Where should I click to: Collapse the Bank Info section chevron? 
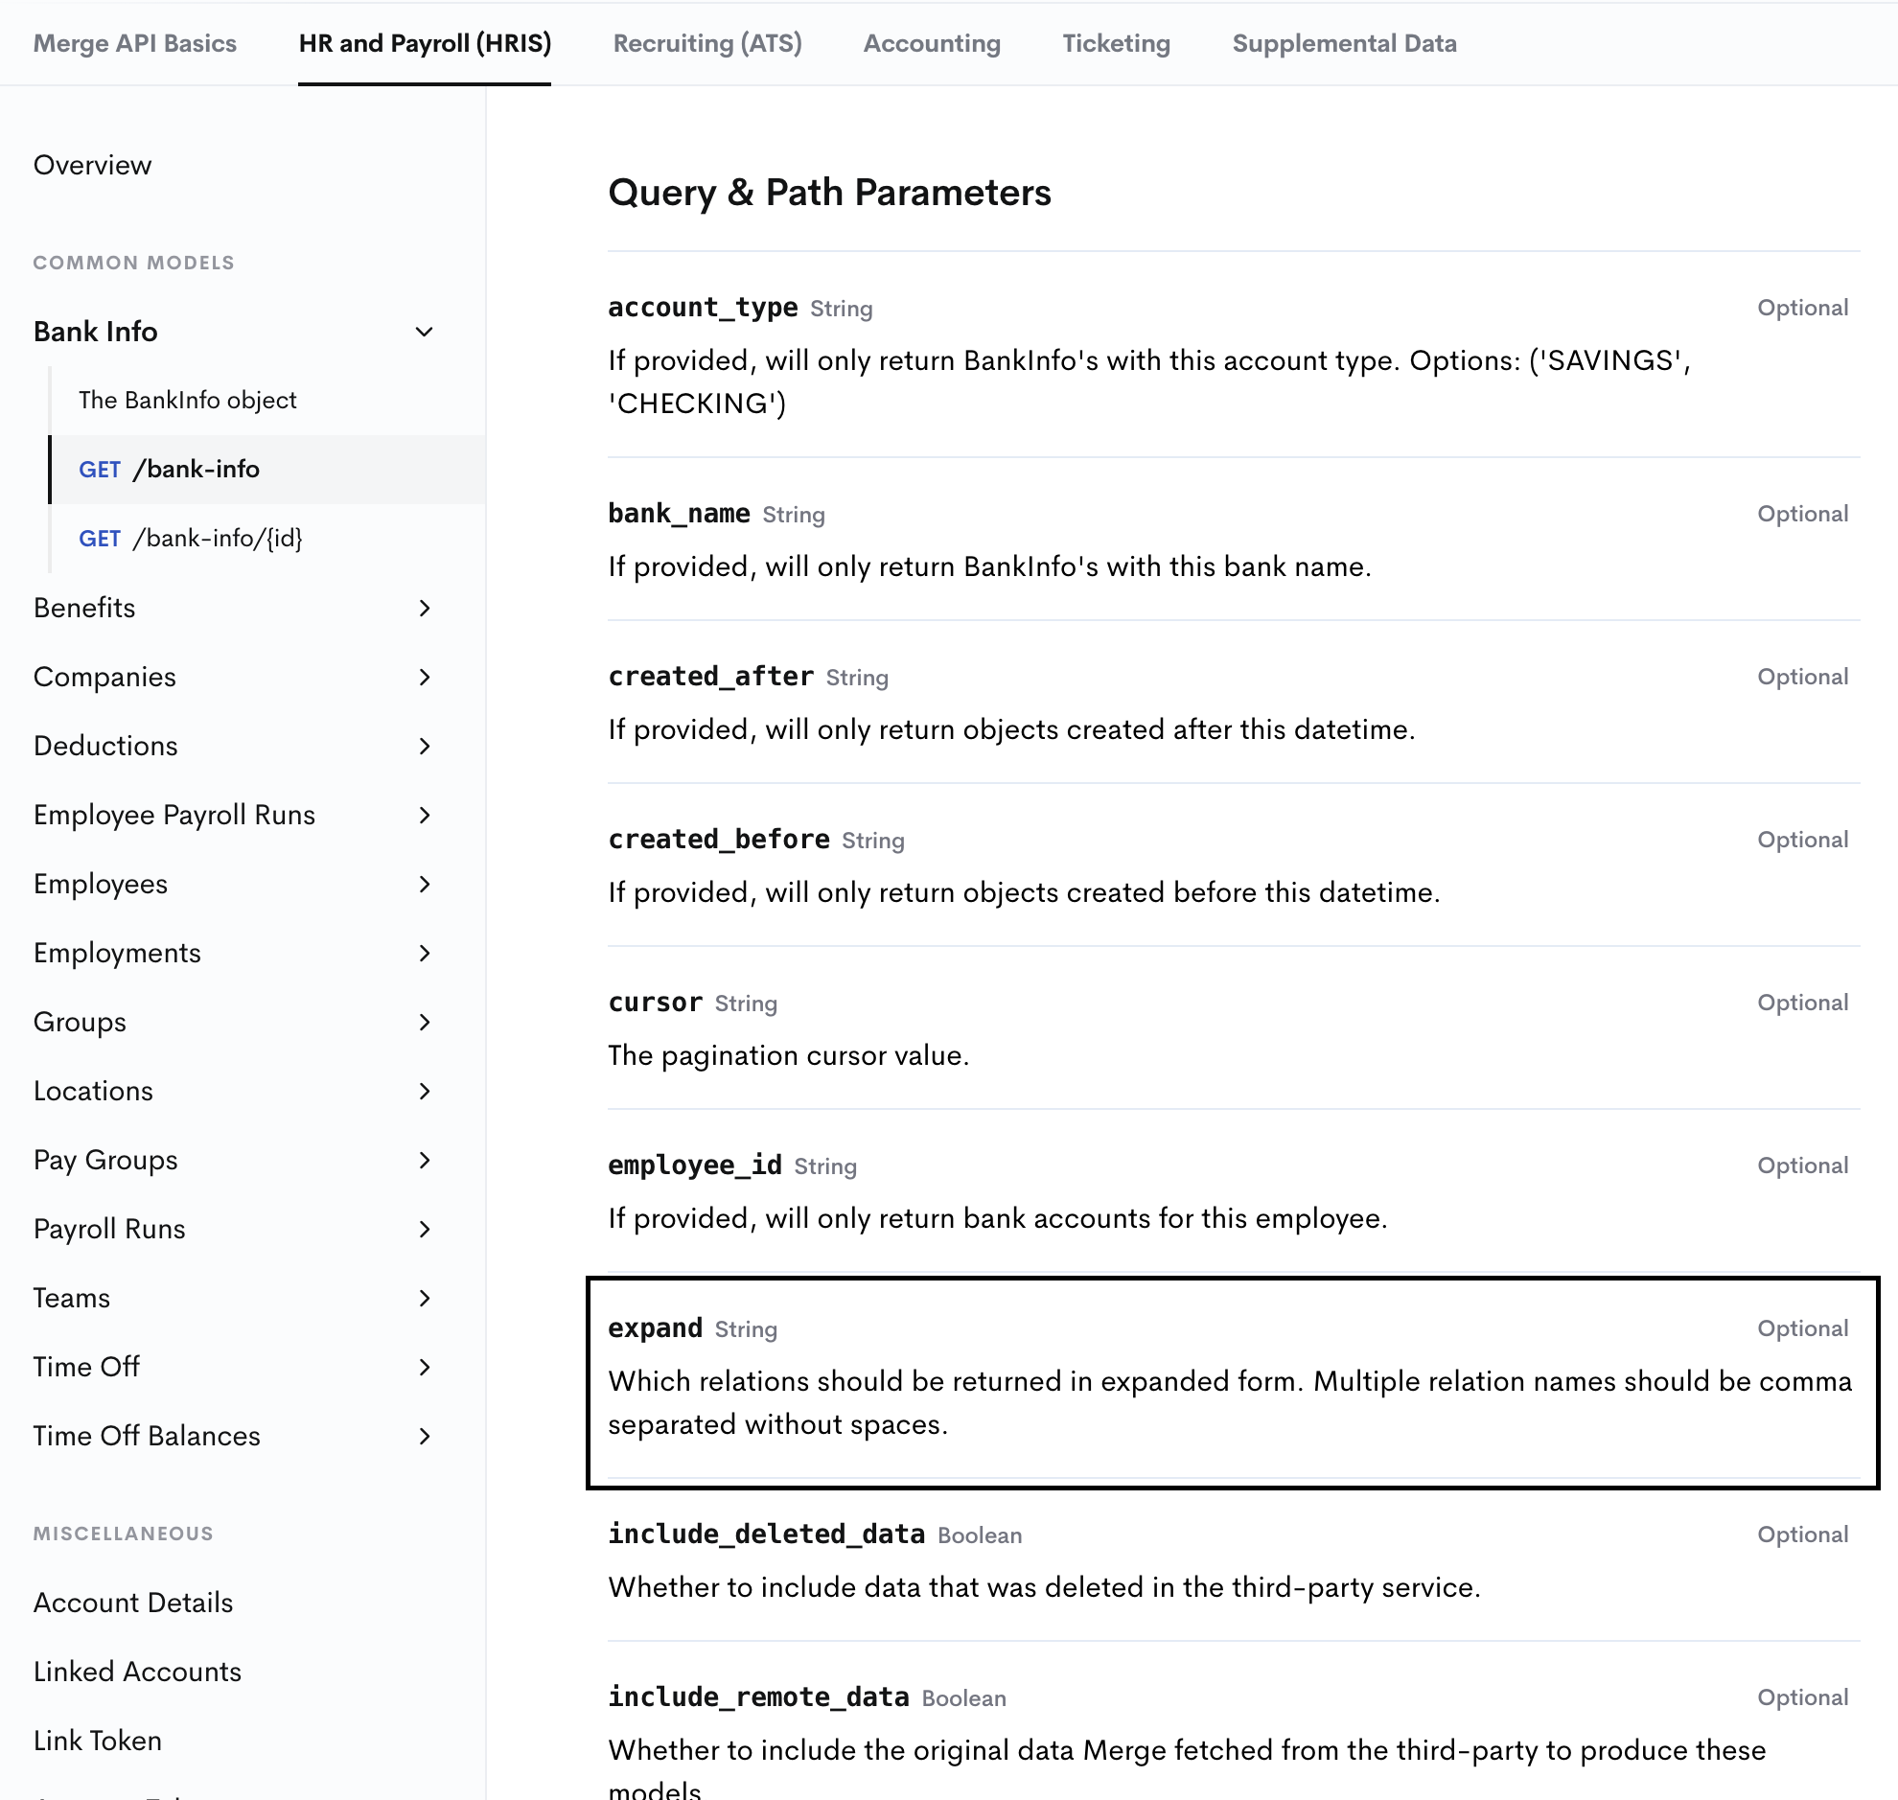423,332
